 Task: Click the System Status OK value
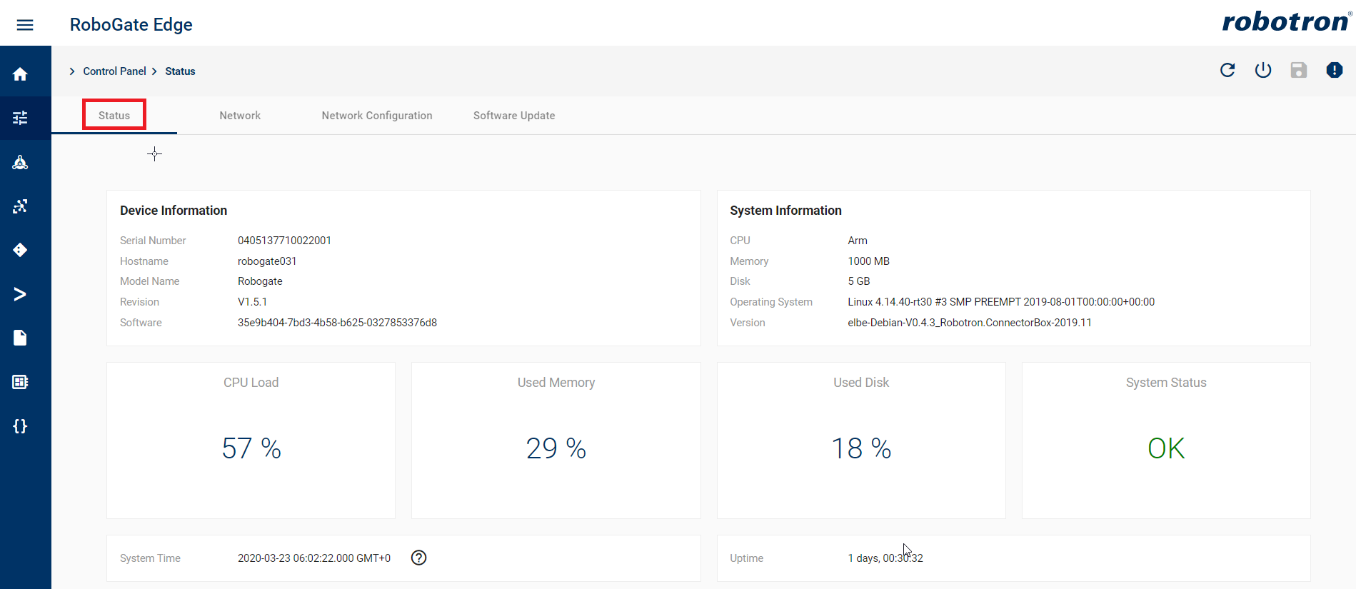point(1166,448)
